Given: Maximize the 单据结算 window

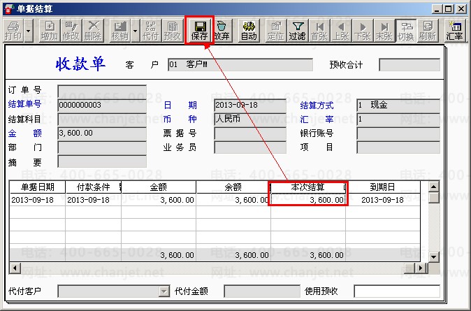Looking at the screenshot, I should pos(449,9).
